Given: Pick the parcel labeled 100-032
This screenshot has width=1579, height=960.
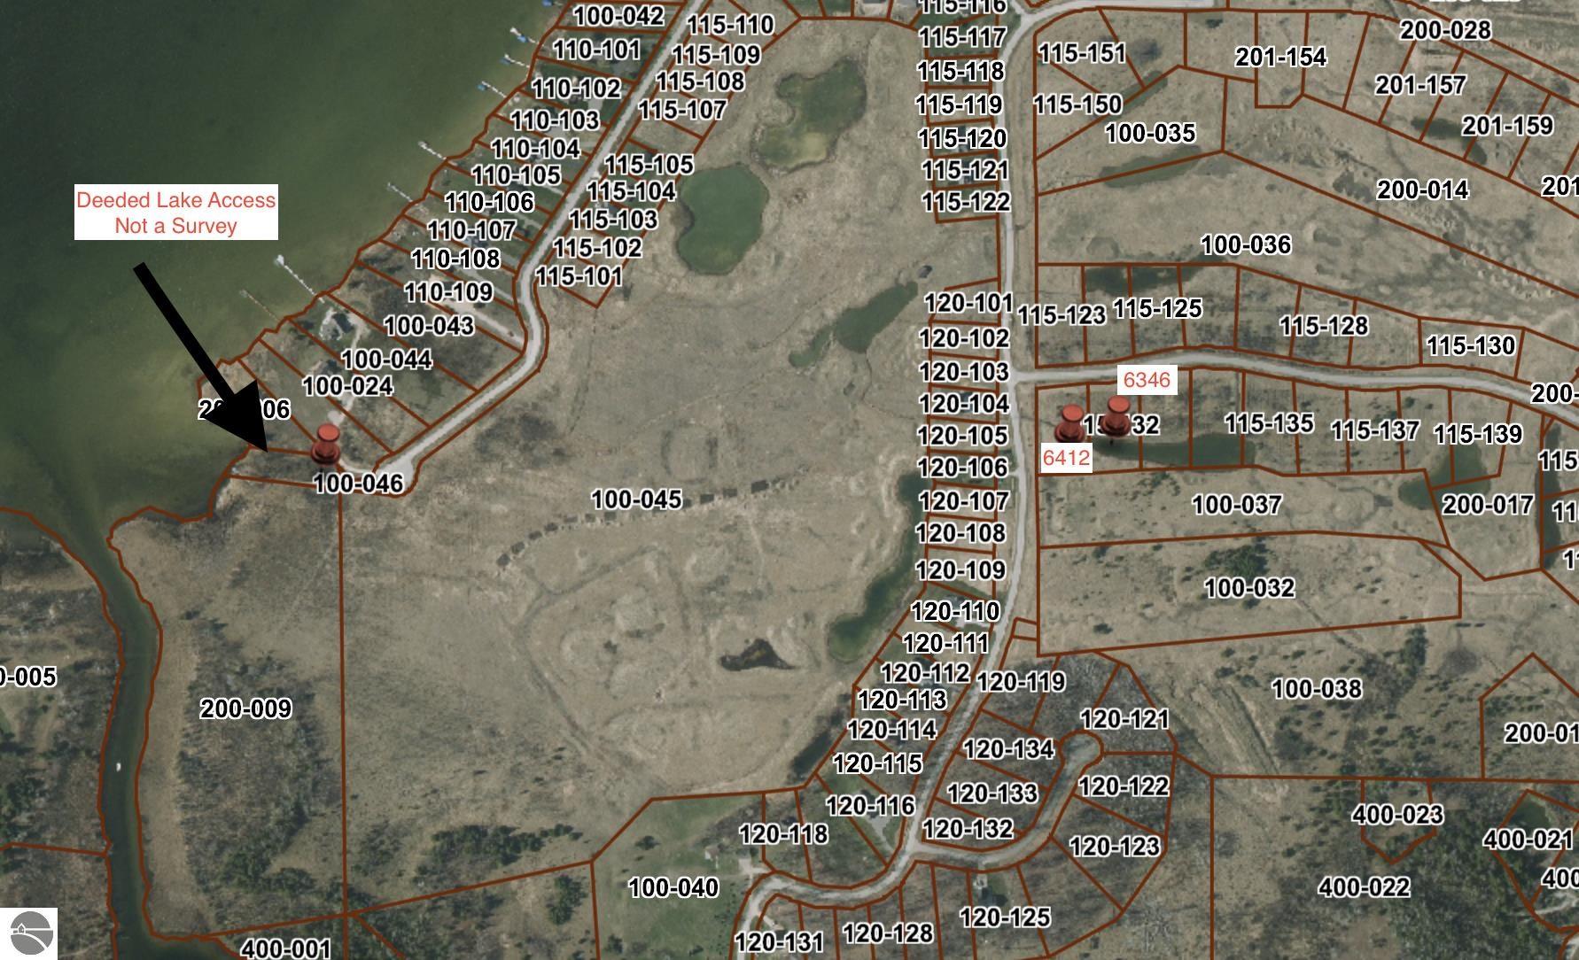Looking at the screenshot, I should [1249, 587].
